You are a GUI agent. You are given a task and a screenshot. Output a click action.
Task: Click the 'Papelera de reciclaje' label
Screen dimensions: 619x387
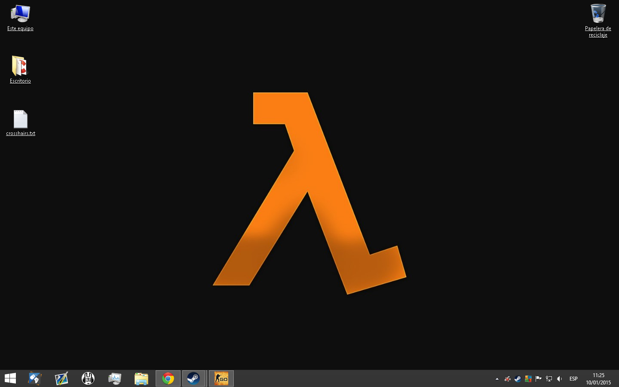pyautogui.click(x=598, y=31)
